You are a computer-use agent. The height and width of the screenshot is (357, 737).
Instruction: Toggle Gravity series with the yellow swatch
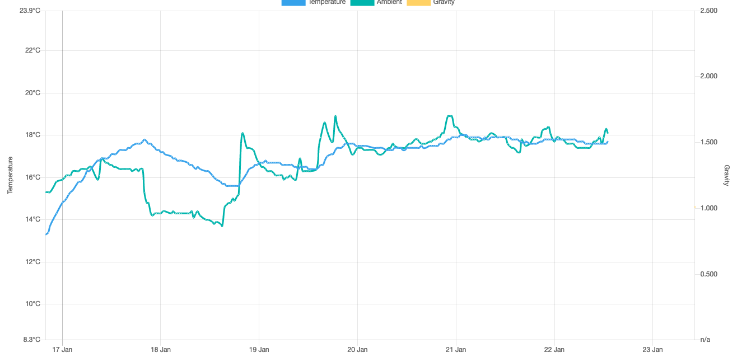pos(418,2)
